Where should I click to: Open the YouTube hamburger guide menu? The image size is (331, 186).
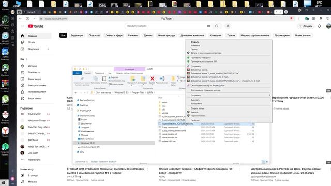pos(22,26)
